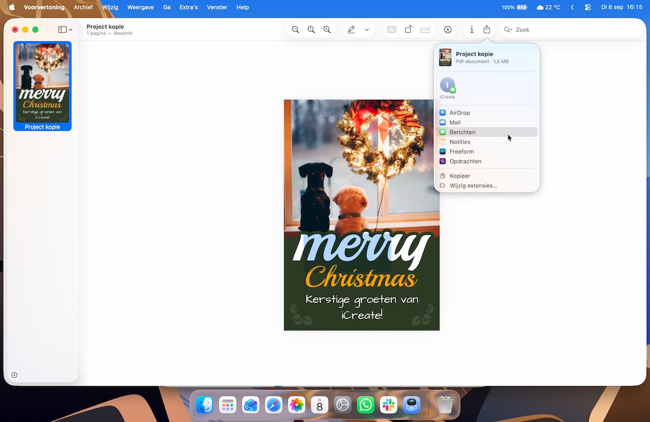650x422 pixels.
Task: Open the Photos app in the Dock
Action: pyautogui.click(x=296, y=405)
